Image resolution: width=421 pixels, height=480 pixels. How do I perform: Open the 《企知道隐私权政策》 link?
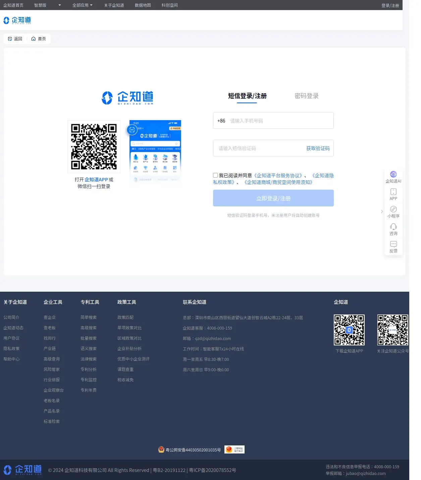273,179
